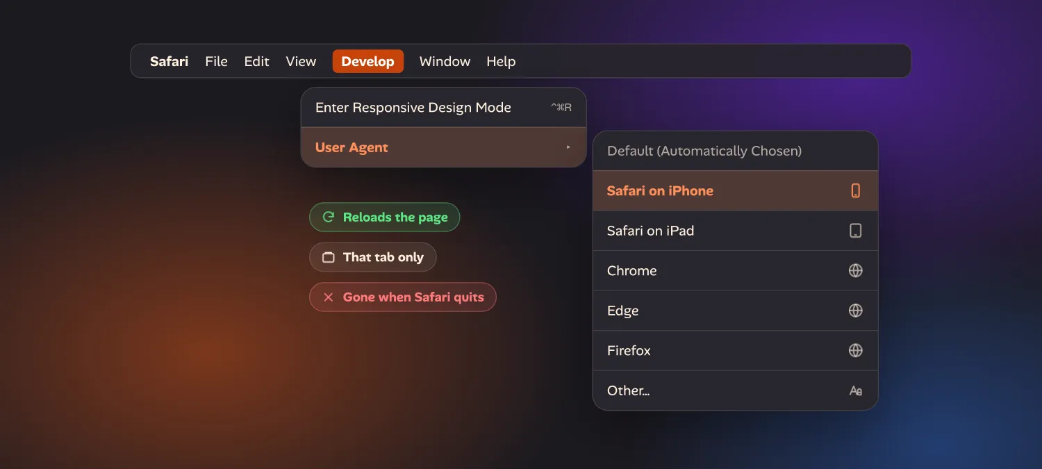
Task: Click the iPhone device icon
Action: pos(856,191)
